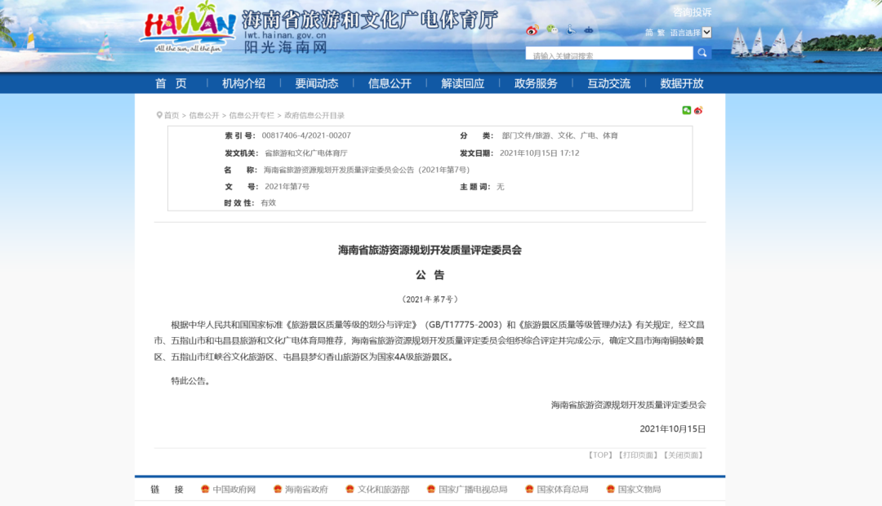Click the dark robot icon beside accessibility icon

click(589, 30)
